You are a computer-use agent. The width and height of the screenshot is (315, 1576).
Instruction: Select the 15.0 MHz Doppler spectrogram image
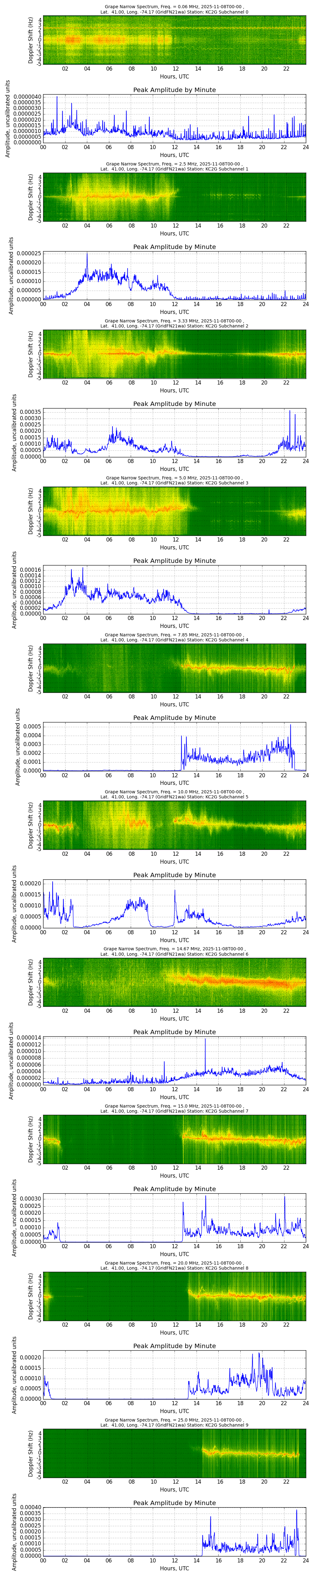point(174,1139)
